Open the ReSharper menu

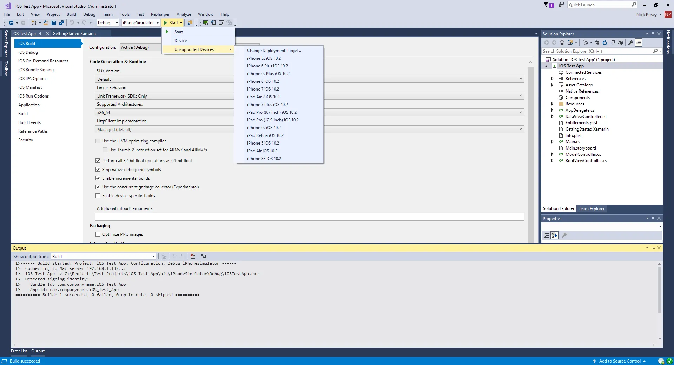click(160, 14)
